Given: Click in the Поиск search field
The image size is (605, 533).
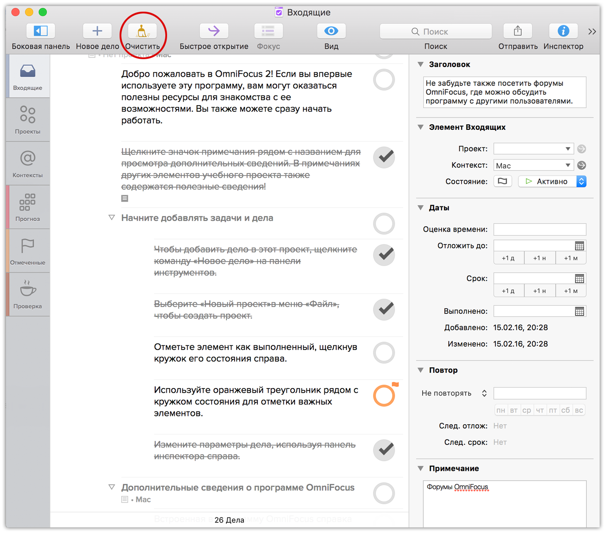Looking at the screenshot, I should click(436, 31).
